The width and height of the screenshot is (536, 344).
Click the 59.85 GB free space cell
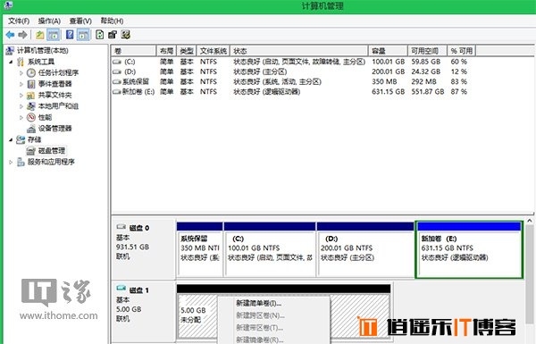(x=425, y=62)
